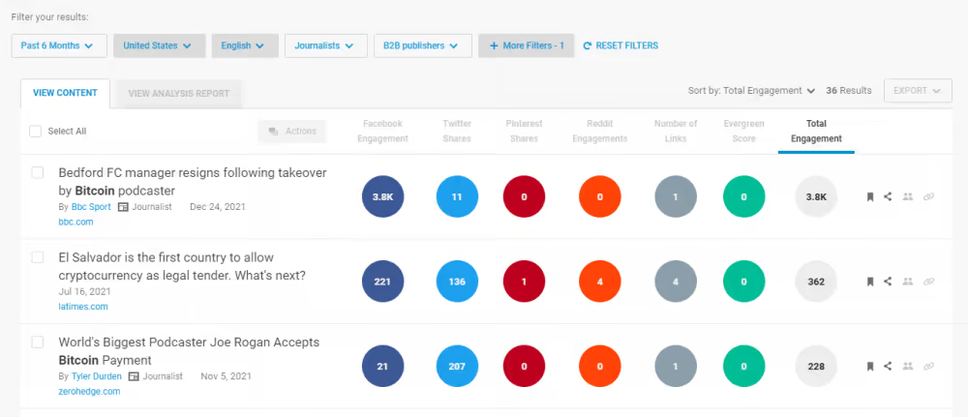Click the 136 Twitter shares circle
This screenshot has width=968, height=417.
point(457,282)
